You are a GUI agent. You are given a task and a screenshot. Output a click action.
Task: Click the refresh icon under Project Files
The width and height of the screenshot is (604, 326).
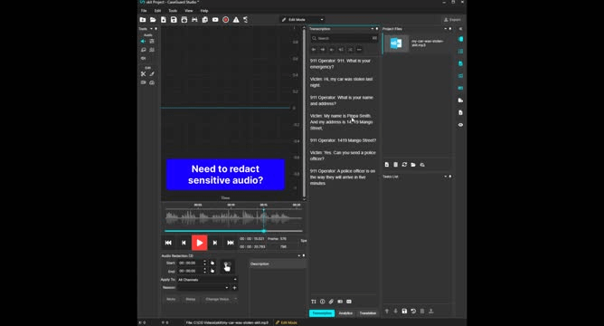pyautogui.click(x=404, y=165)
